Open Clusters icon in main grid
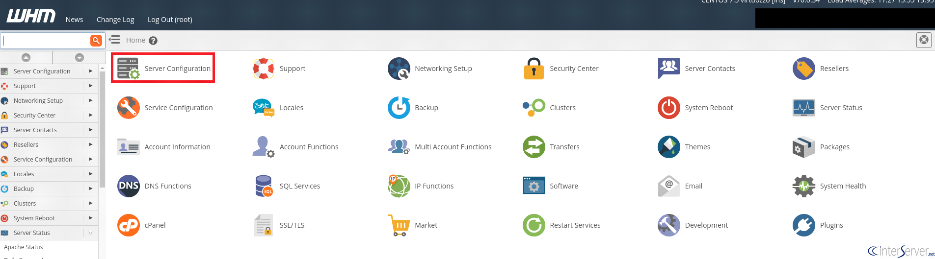Viewport: 935px width, 259px height. click(534, 108)
